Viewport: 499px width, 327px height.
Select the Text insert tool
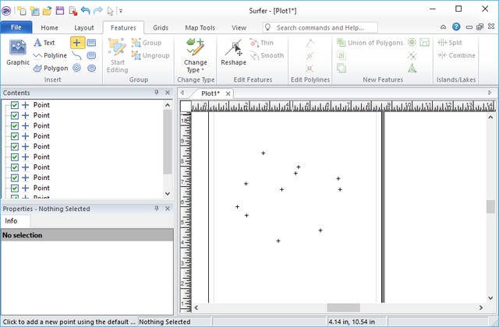(x=44, y=43)
